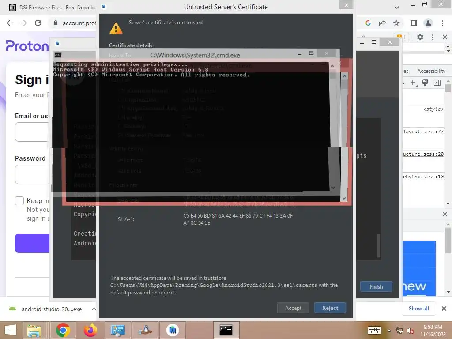The image size is (452, 339).
Task: Open the clock showing 9:58 PM
Action: click(433, 331)
